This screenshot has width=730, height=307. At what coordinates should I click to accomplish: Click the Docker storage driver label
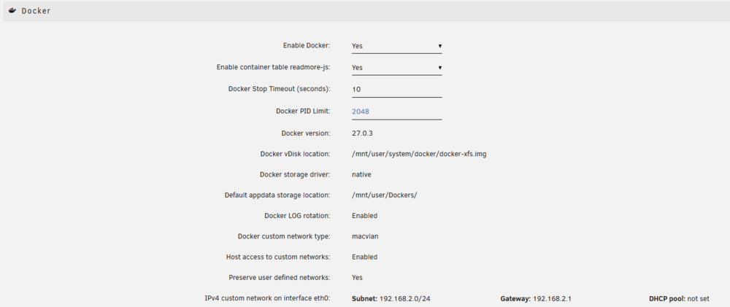pos(295,174)
